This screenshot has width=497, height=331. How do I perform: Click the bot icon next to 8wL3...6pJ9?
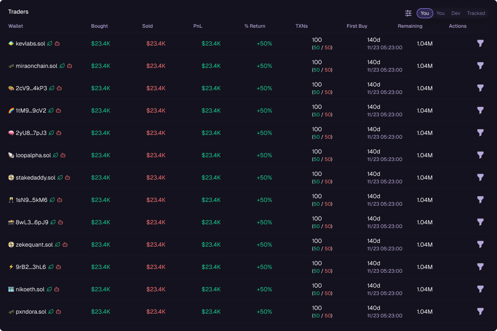[x=60, y=222]
